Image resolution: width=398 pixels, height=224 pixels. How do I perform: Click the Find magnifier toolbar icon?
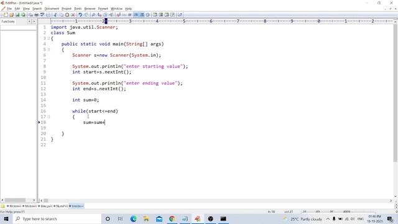tap(93, 15)
